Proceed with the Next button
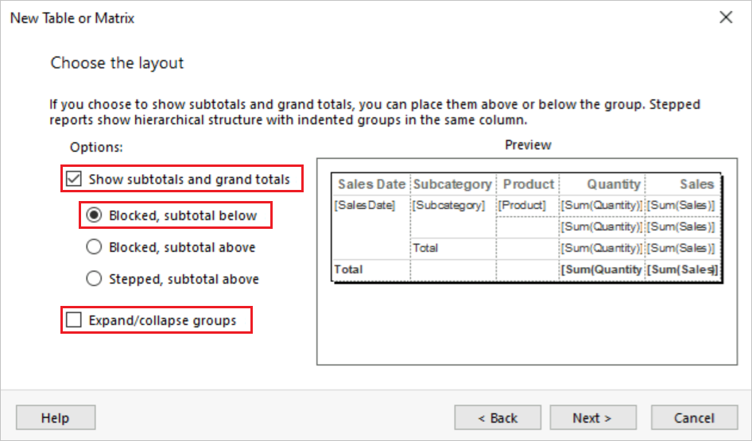The image size is (752, 441). coord(591,418)
